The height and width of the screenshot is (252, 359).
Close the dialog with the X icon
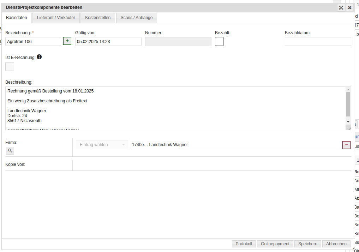(349, 7)
